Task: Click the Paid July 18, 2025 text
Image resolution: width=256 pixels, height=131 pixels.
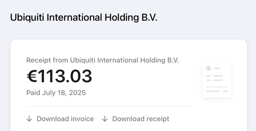Action: (56, 93)
